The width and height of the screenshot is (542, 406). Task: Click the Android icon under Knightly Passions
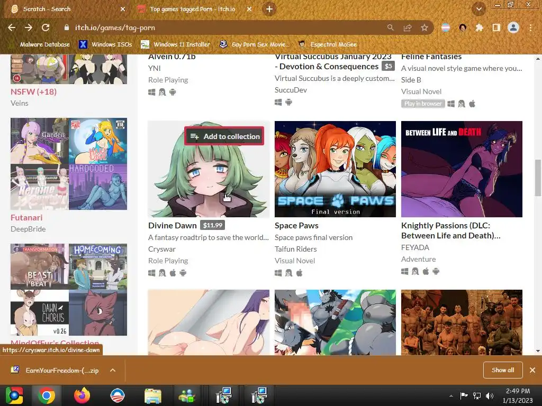coord(436,271)
